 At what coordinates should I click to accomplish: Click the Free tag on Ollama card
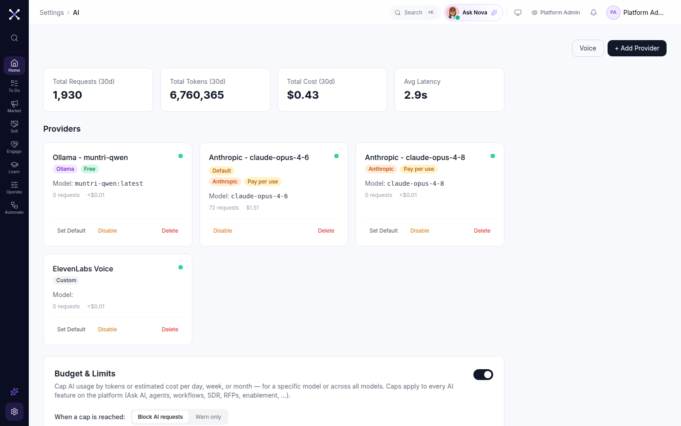[x=90, y=169]
